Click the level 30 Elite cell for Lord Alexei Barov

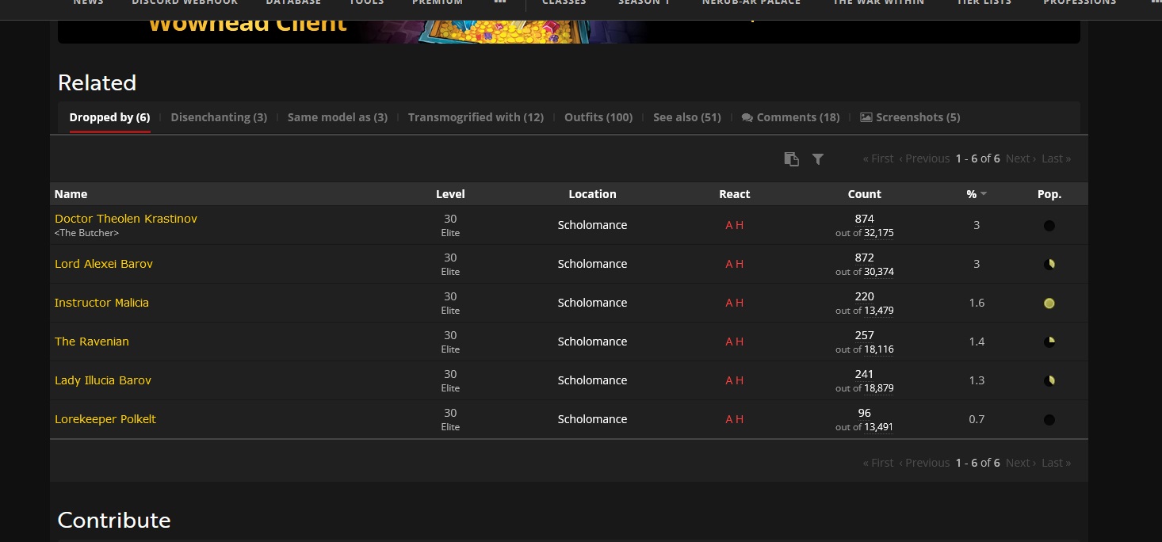point(450,264)
